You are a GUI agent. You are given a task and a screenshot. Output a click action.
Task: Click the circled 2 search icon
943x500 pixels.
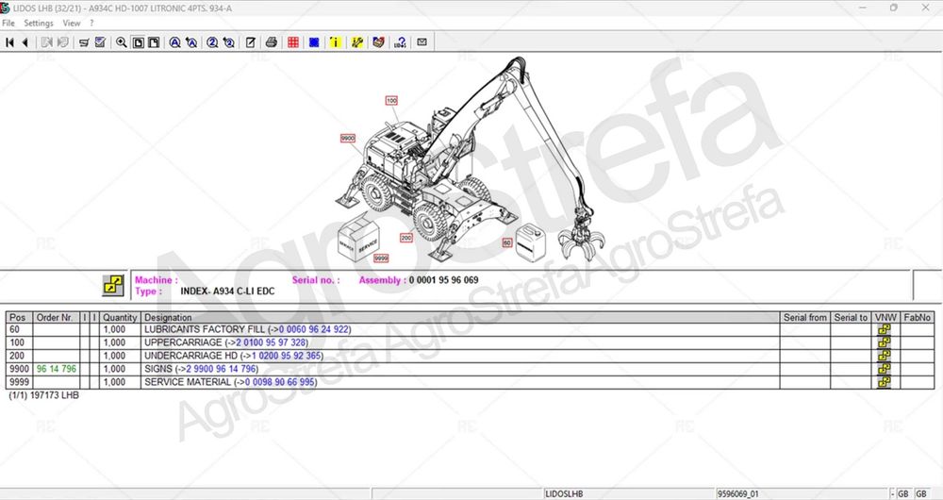(x=212, y=42)
